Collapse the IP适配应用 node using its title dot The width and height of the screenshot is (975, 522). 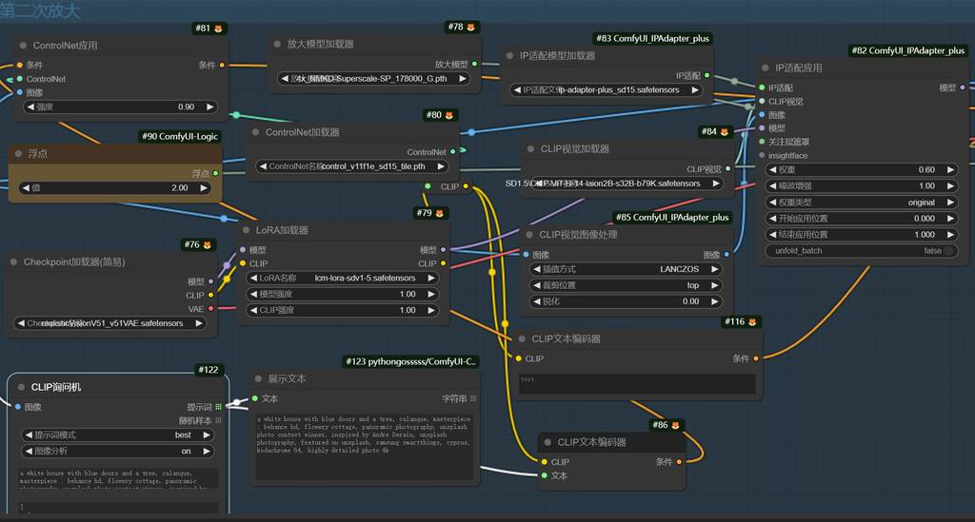pos(765,68)
